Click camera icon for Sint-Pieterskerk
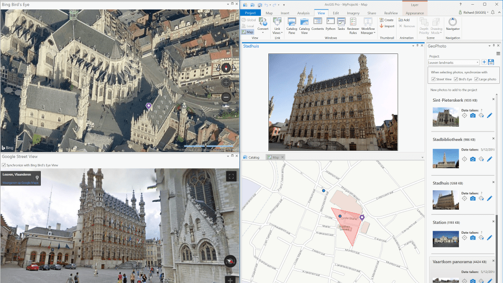The image size is (503, 283). [x=473, y=115]
